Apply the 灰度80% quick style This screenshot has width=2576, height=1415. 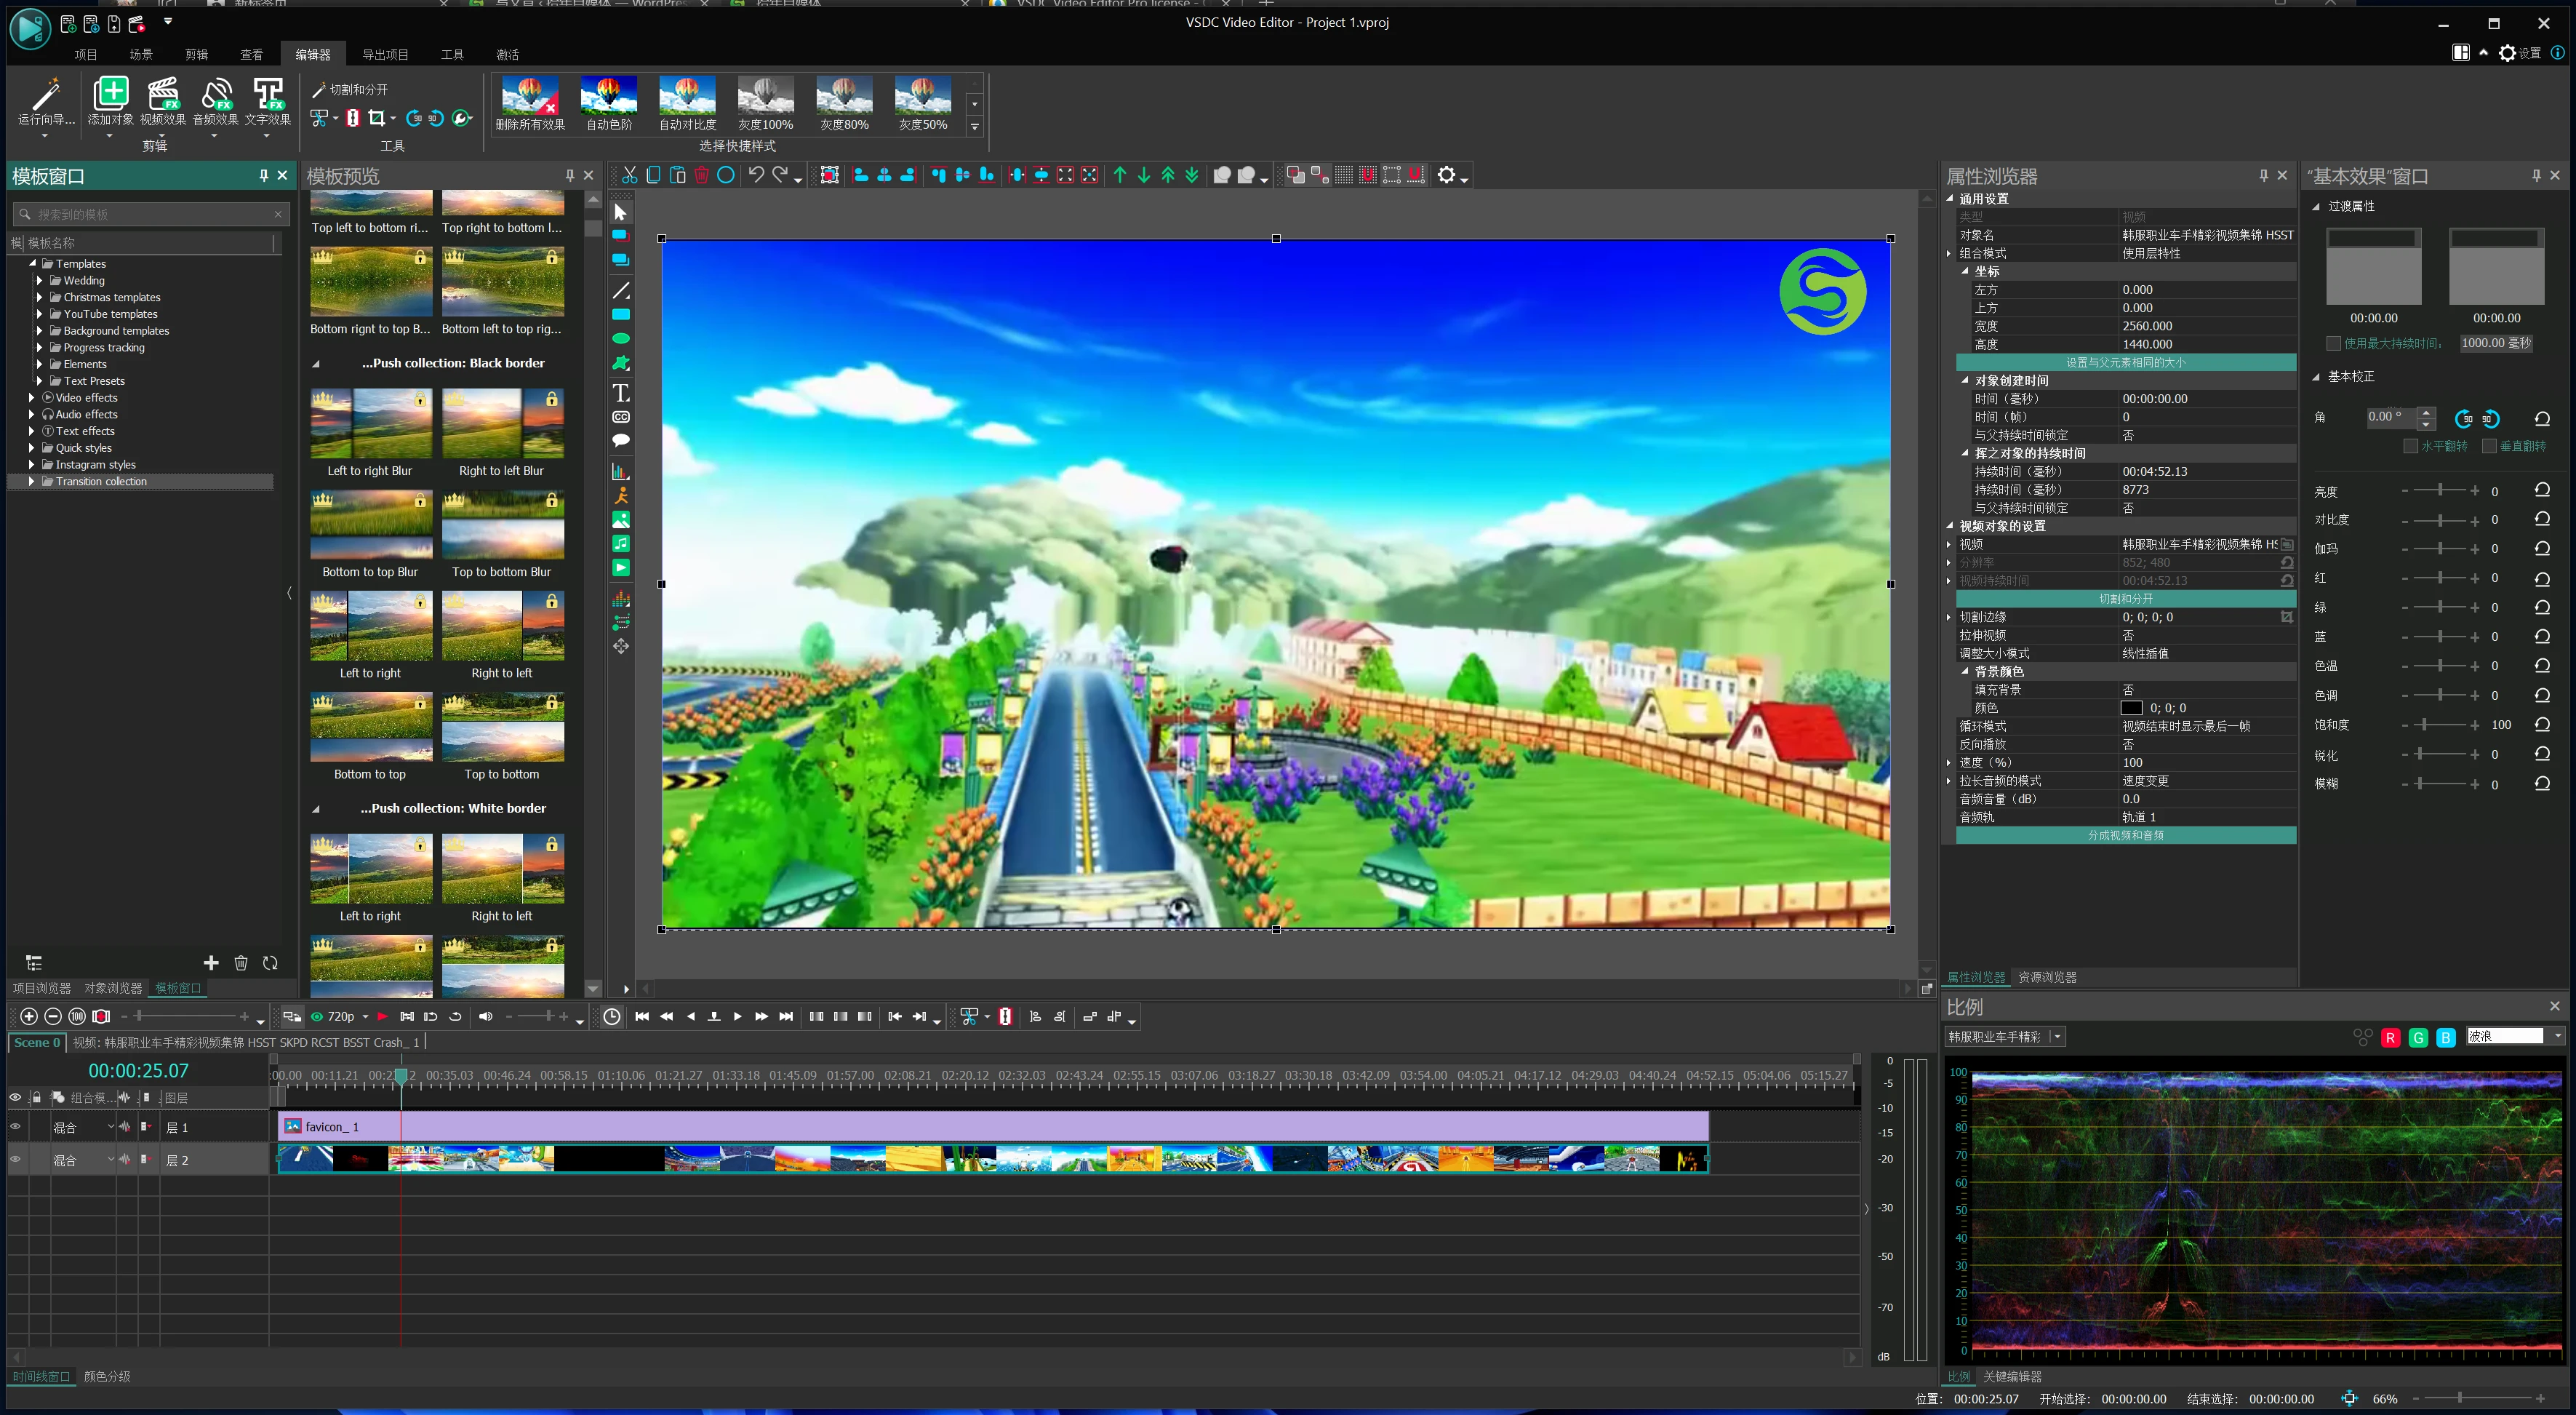click(x=844, y=104)
